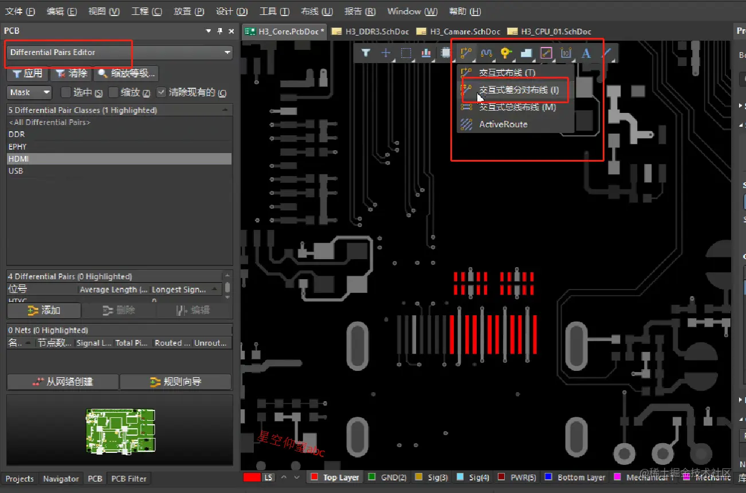Click the red LS layer set swatch
Screen dimensions: 746x493
(252, 477)
